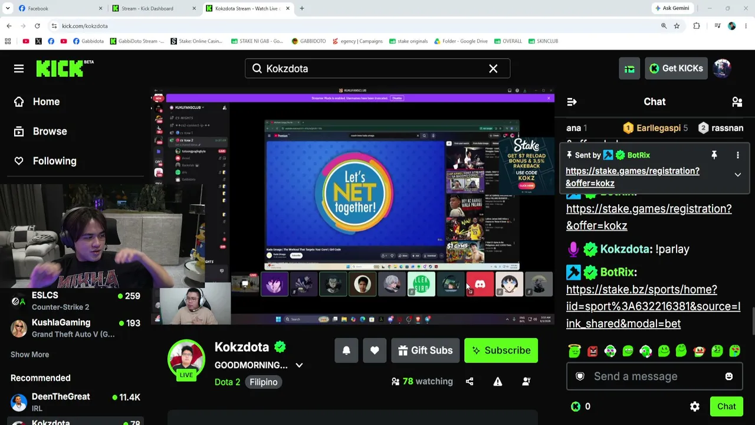Enable notifications with the bell button
Image resolution: width=755 pixels, height=425 pixels.
346,351
